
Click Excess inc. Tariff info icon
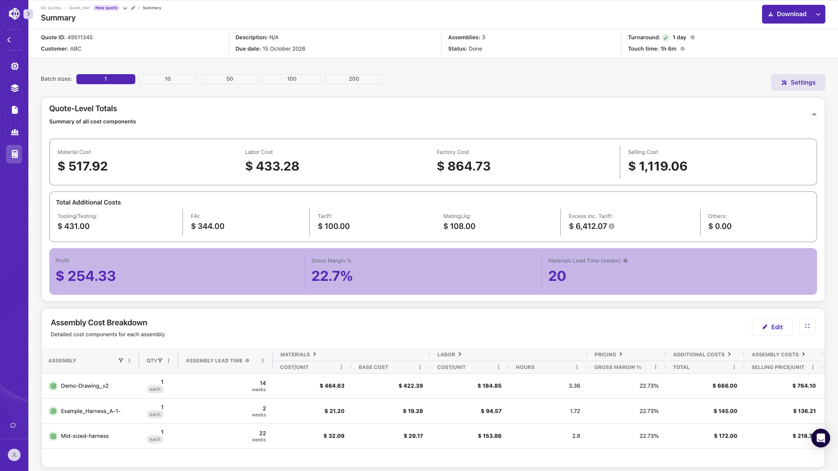[x=611, y=226]
